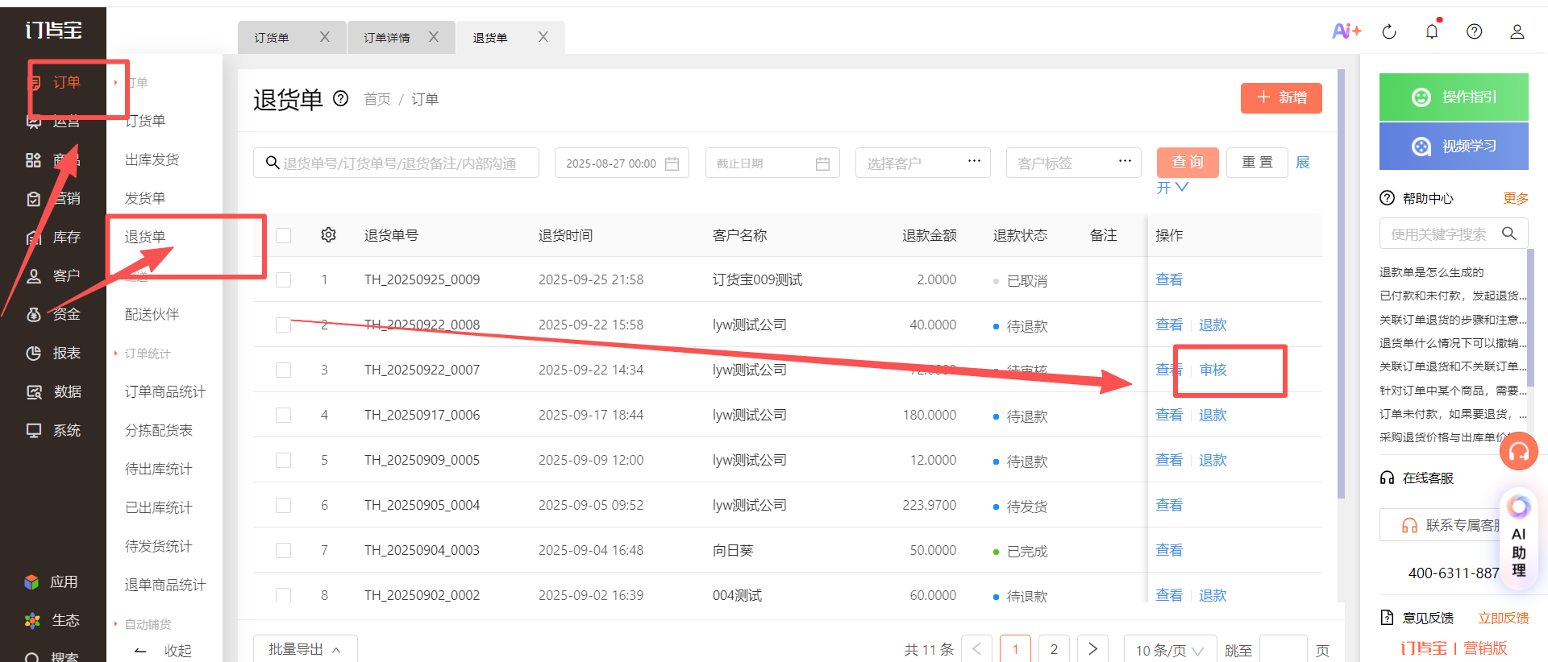Open the 应用 sidebar section

(52, 581)
